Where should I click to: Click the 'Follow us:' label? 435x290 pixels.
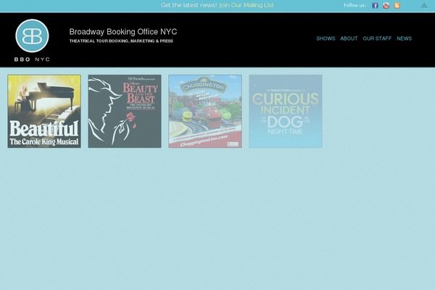click(355, 5)
